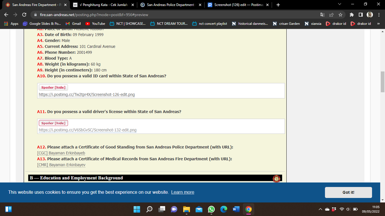The image size is (385, 216).
Task: Open taskbar search magnifier
Action: pyautogui.click(x=149, y=209)
